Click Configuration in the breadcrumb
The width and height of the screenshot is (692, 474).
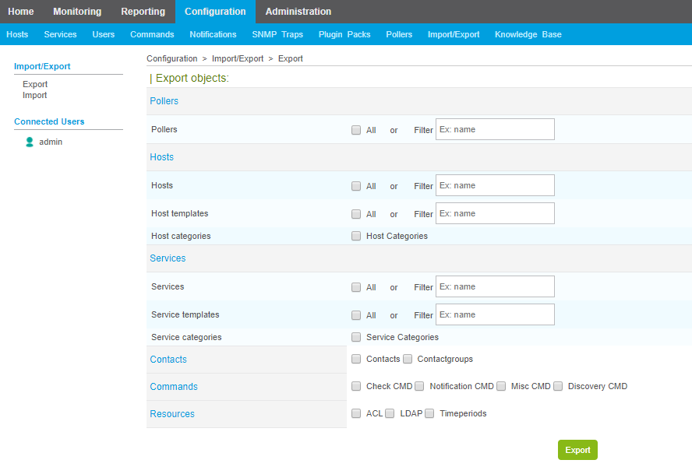(171, 58)
